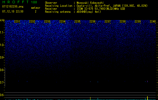This screenshot has width=158, height=100.
Task: Click the 2238 time marker
Action: tap(123, 21)
